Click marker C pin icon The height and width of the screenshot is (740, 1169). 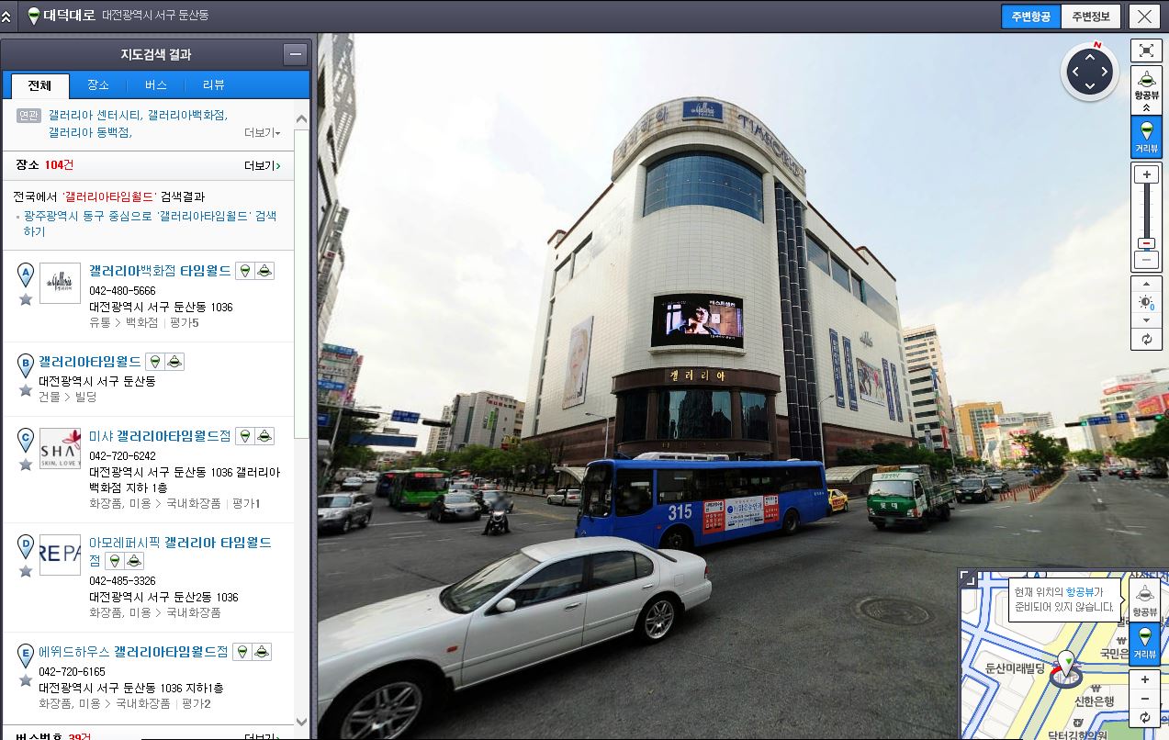(26, 440)
